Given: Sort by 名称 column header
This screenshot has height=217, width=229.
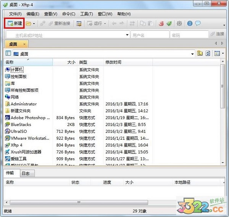Looking at the screenshot, I should pyautogui.click(x=28, y=62).
